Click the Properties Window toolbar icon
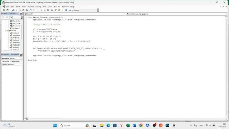 pos(56,10)
